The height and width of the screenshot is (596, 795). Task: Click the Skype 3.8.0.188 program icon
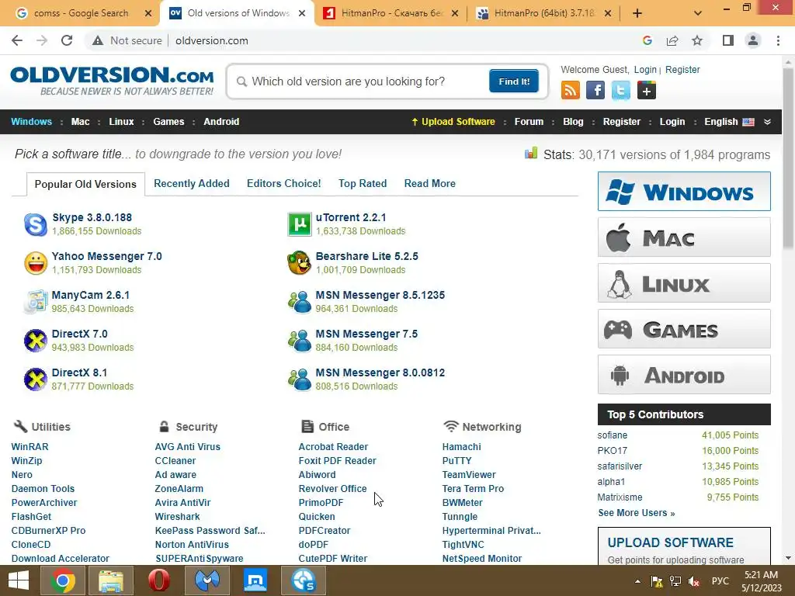tap(36, 224)
